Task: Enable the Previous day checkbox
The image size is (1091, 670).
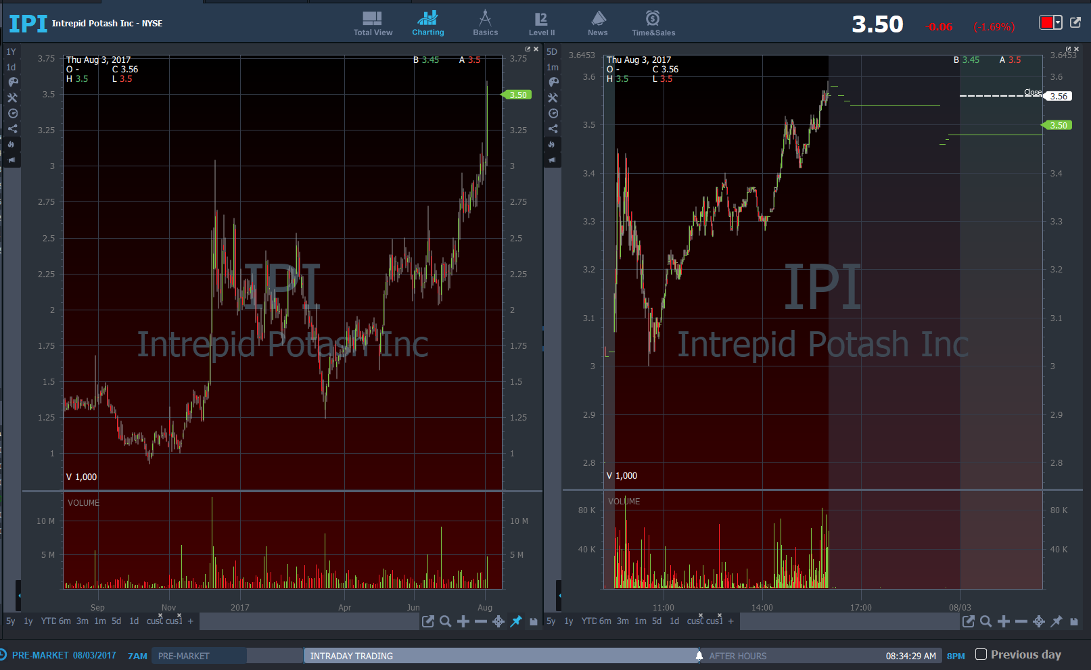Action: (981, 654)
